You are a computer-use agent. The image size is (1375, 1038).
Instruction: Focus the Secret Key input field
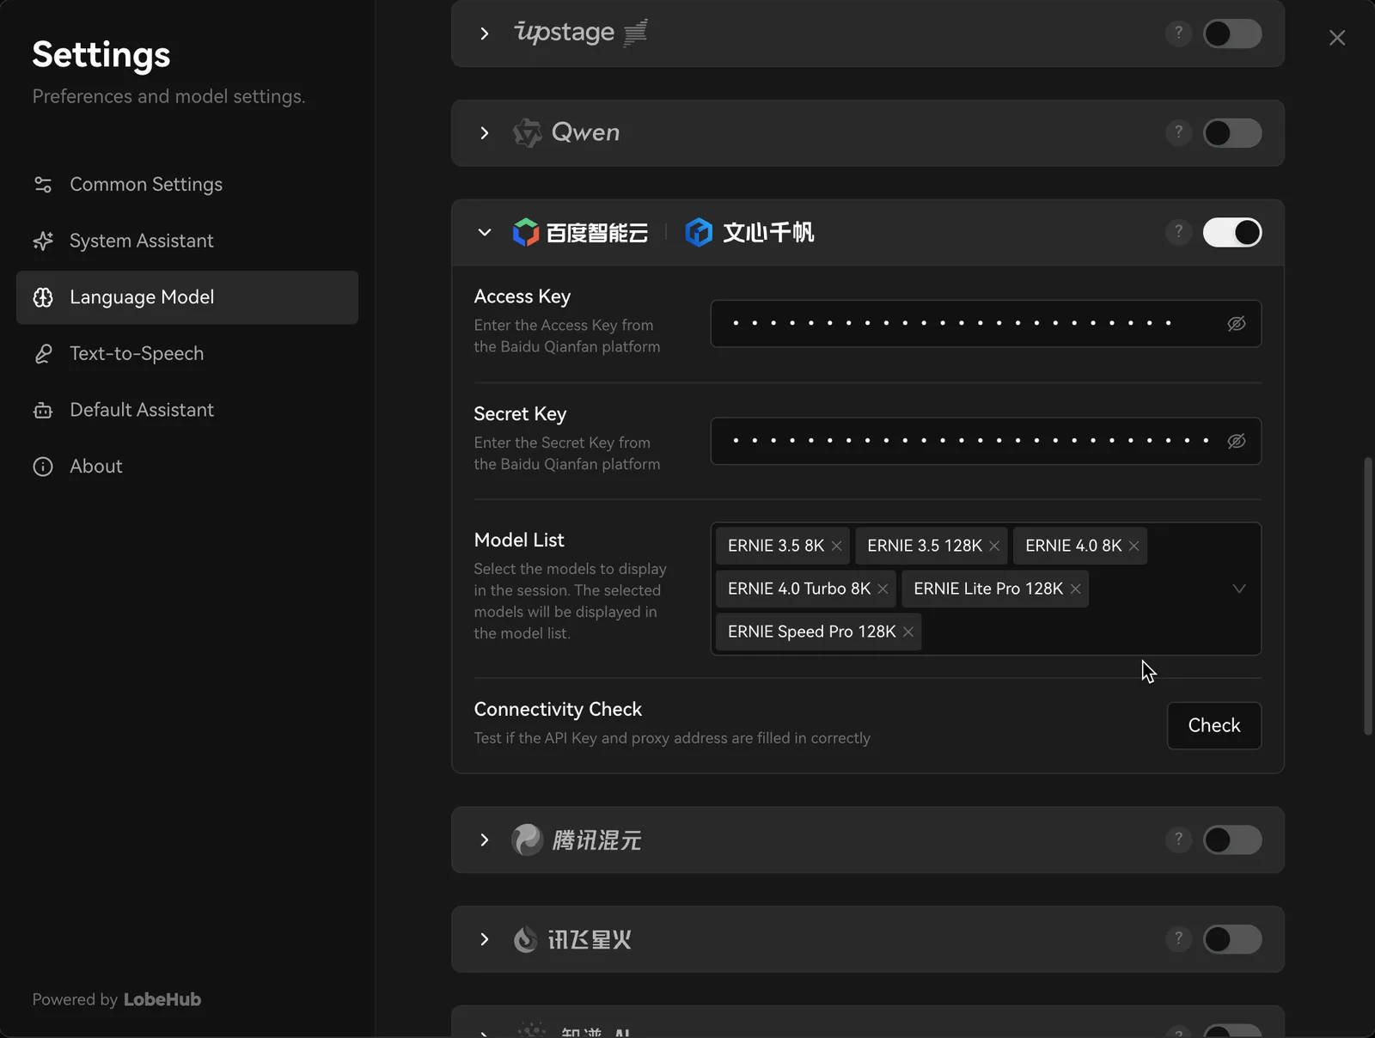(x=986, y=441)
